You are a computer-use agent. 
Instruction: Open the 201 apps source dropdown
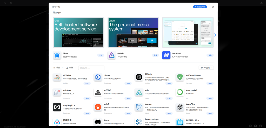tap(206, 68)
